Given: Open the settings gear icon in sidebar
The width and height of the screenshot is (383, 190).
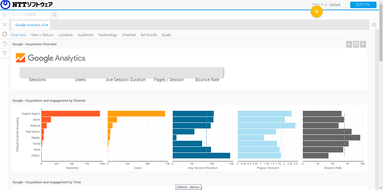Looking at the screenshot, I should [4, 34].
